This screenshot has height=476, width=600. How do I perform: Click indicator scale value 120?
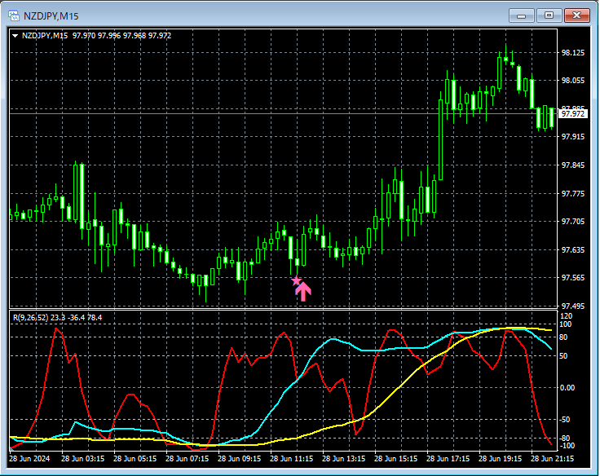pos(566,316)
